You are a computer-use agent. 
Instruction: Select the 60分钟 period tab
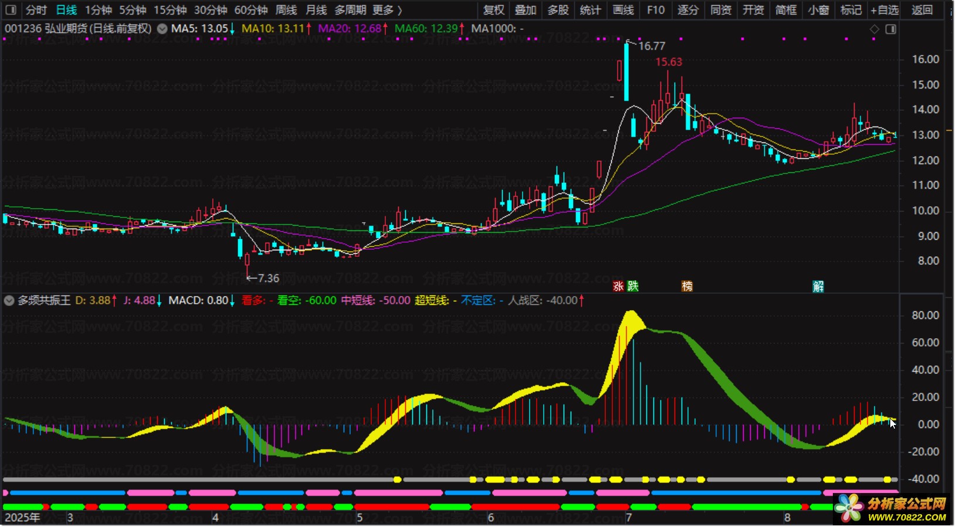pyautogui.click(x=251, y=10)
